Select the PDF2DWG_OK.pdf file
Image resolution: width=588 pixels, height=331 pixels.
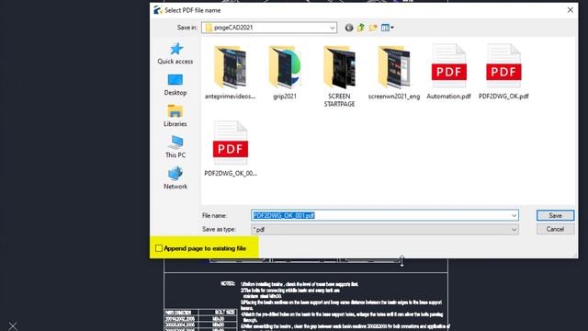(503, 72)
